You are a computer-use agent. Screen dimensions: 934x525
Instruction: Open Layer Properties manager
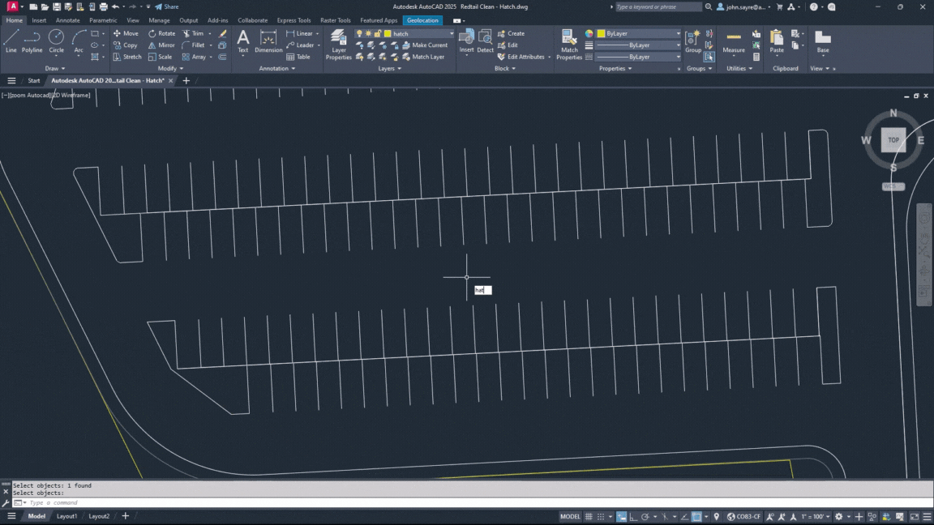[x=338, y=45]
